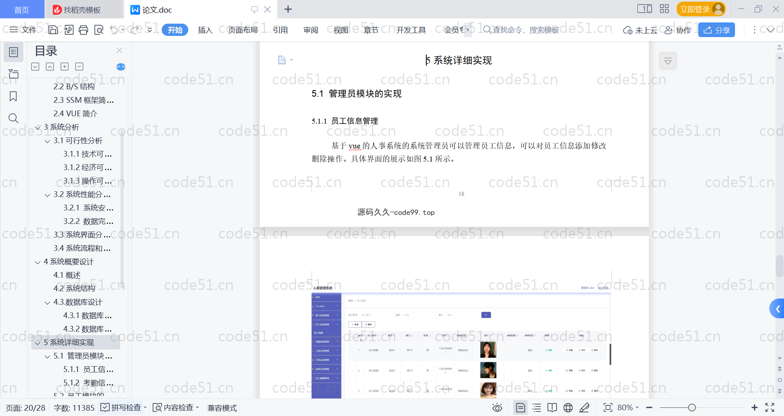Open the Find magnifier in the left sidebar
The width and height of the screenshot is (784, 416).
coord(13,118)
